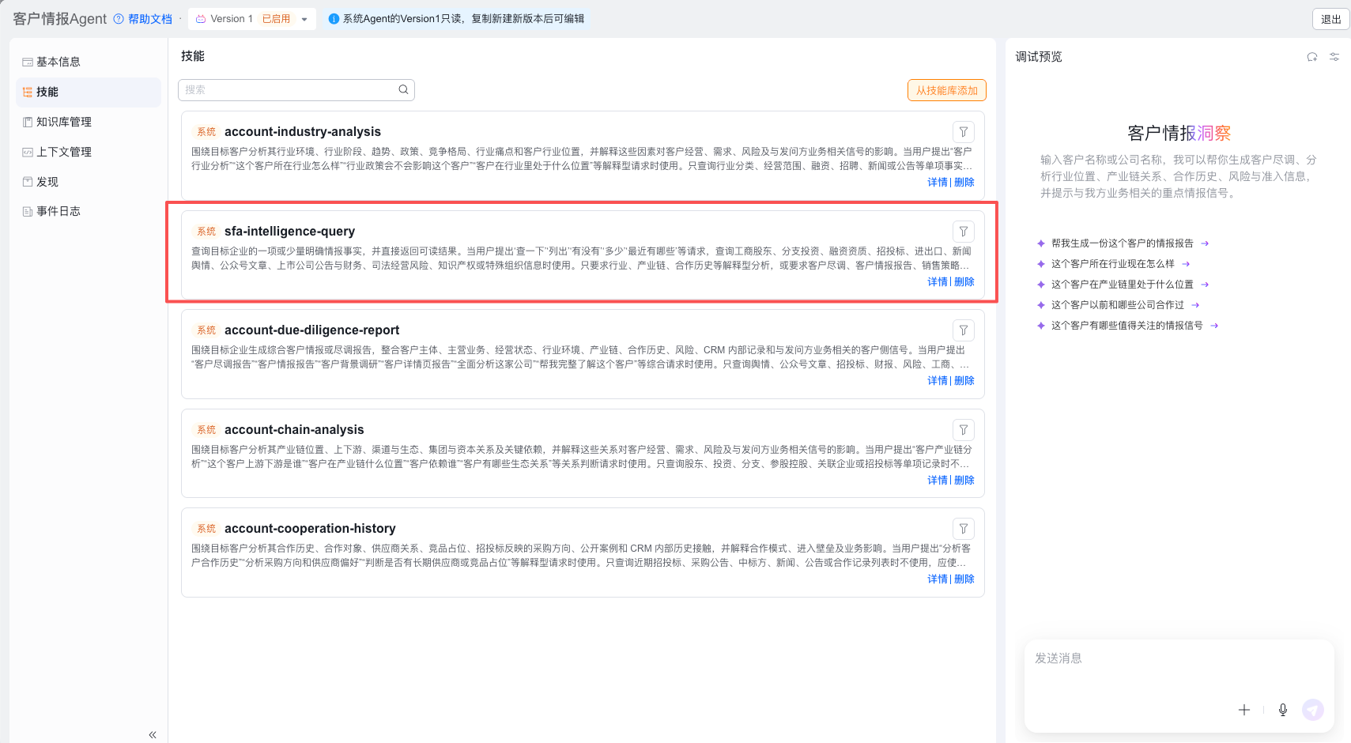Click the account-chain-analysis skill title
The image size is (1351, 743).
[294, 430]
